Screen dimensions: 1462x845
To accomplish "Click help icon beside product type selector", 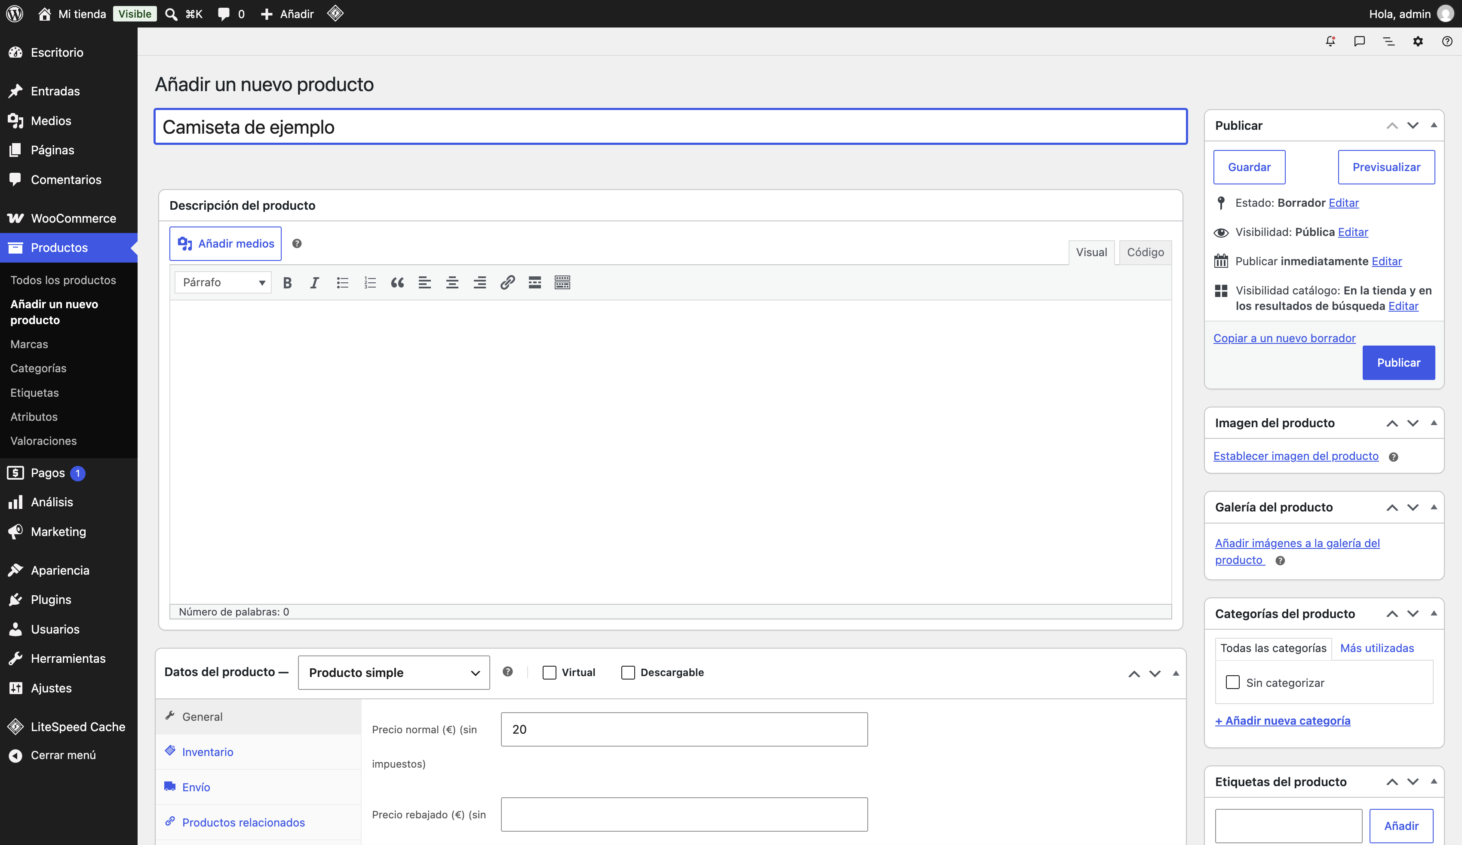I will pos(508,672).
